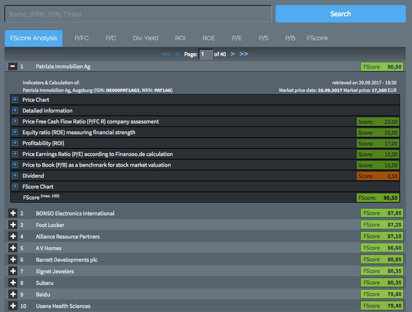This screenshot has height=312, width=412.
Task: Click the ROI Score 17,00 badge
Action: [378, 144]
